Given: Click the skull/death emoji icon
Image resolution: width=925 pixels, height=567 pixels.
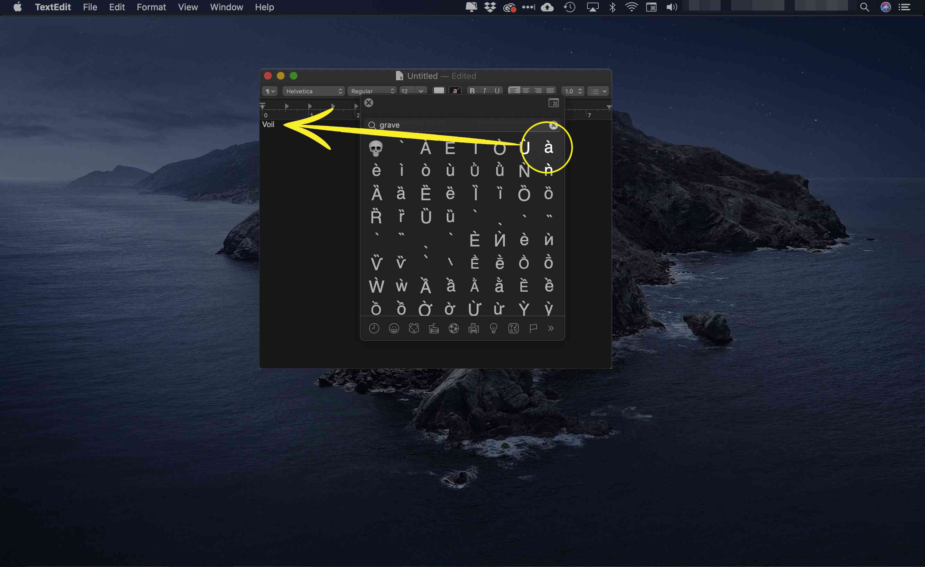Looking at the screenshot, I should click(x=376, y=147).
